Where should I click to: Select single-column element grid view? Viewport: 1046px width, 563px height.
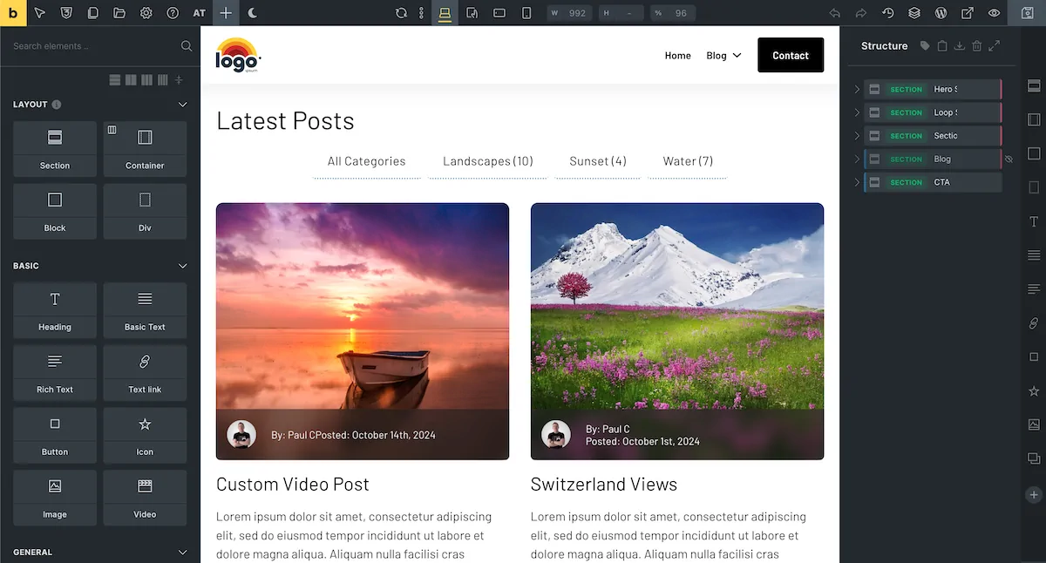coord(115,80)
